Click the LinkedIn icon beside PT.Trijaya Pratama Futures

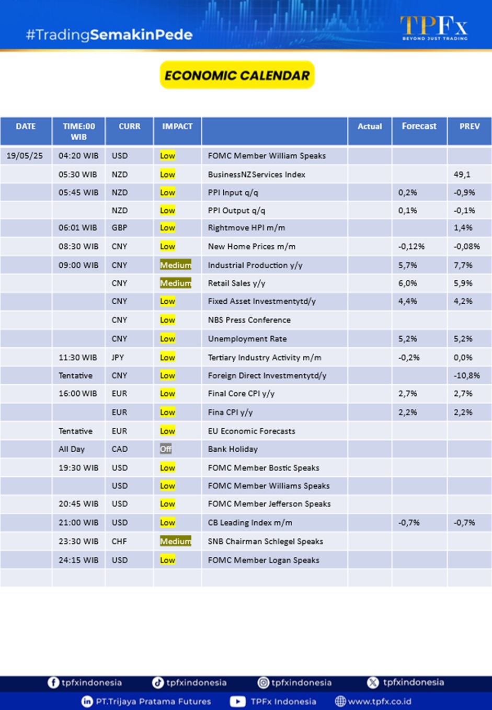[x=87, y=701]
